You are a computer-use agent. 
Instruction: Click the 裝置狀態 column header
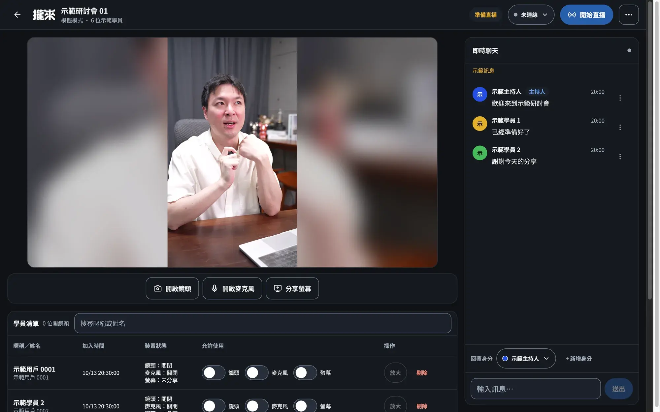155,346
